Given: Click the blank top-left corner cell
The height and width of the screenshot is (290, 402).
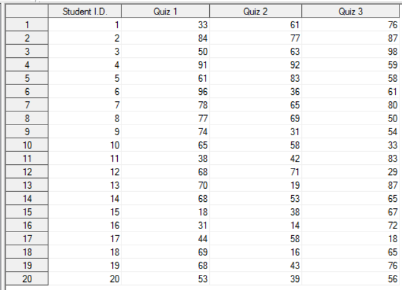Looking at the screenshot, I should (27, 11).
